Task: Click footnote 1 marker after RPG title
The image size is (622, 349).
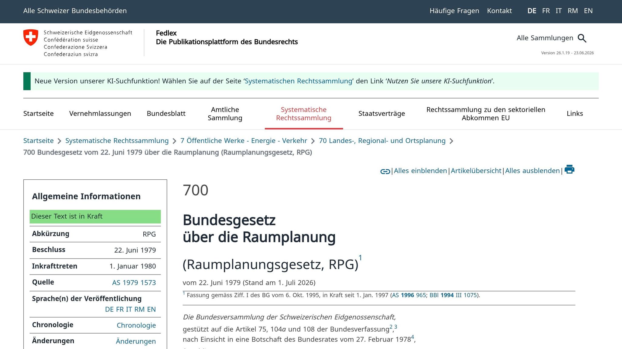Action: (360, 258)
